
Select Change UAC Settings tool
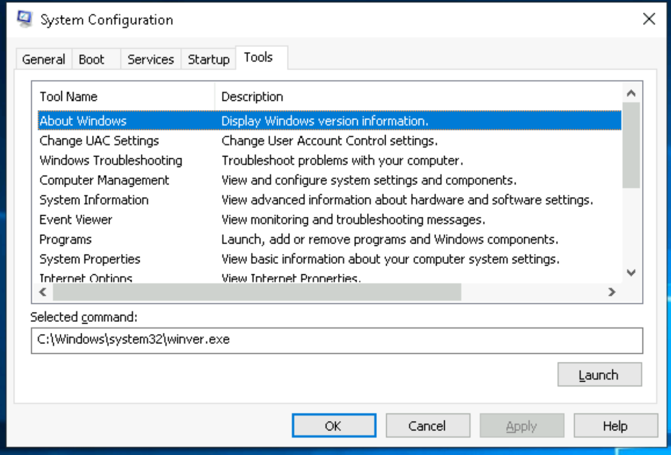(99, 141)
